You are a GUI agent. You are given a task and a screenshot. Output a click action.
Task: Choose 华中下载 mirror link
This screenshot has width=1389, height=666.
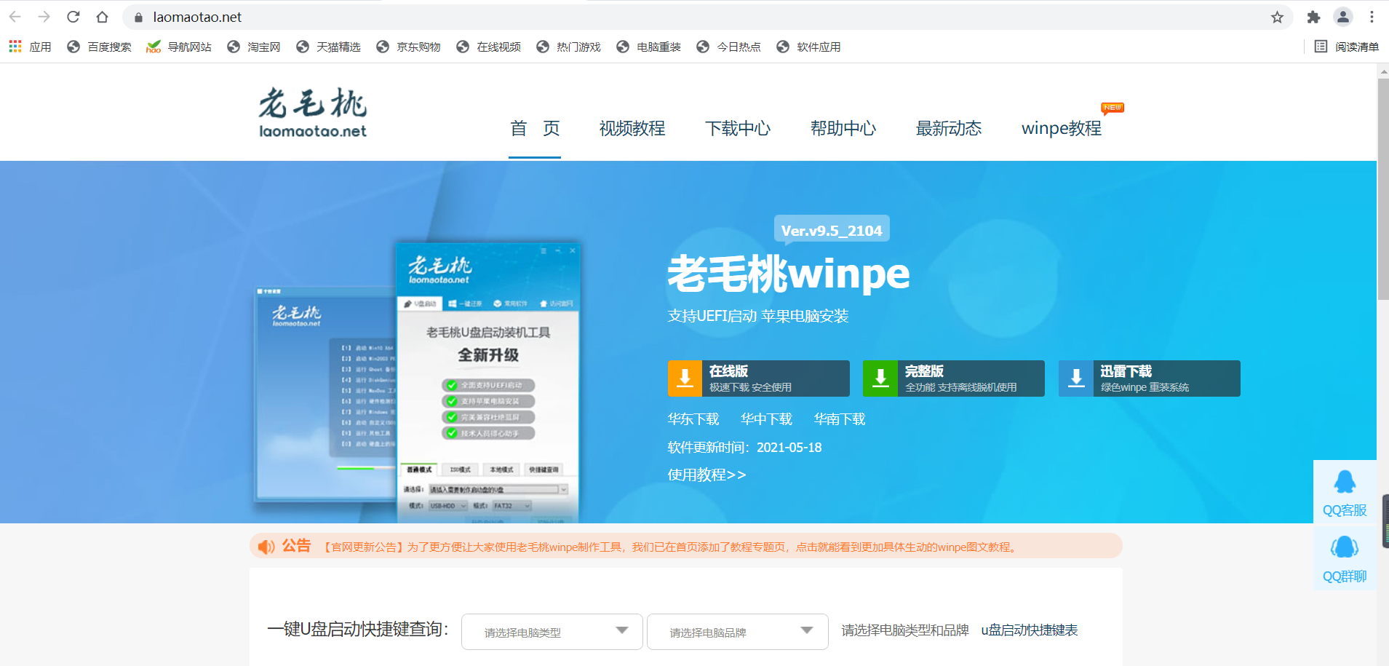point(766,419)
